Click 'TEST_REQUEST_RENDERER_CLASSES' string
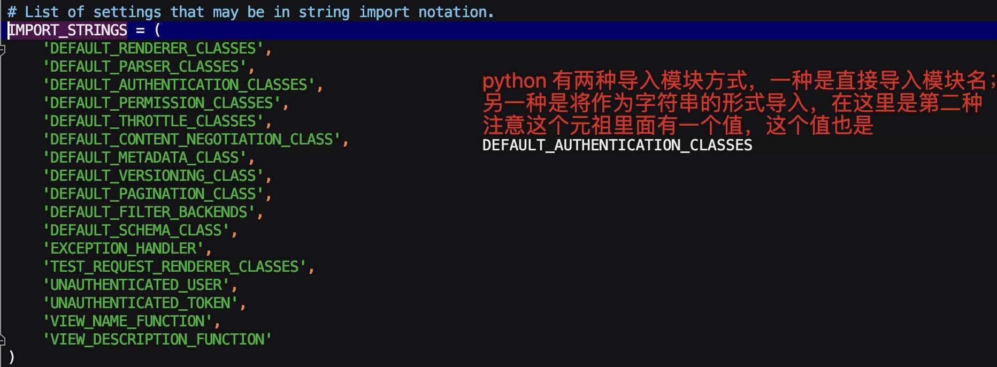997x367 pixels. pyautogui.click(x=175, y=267)
